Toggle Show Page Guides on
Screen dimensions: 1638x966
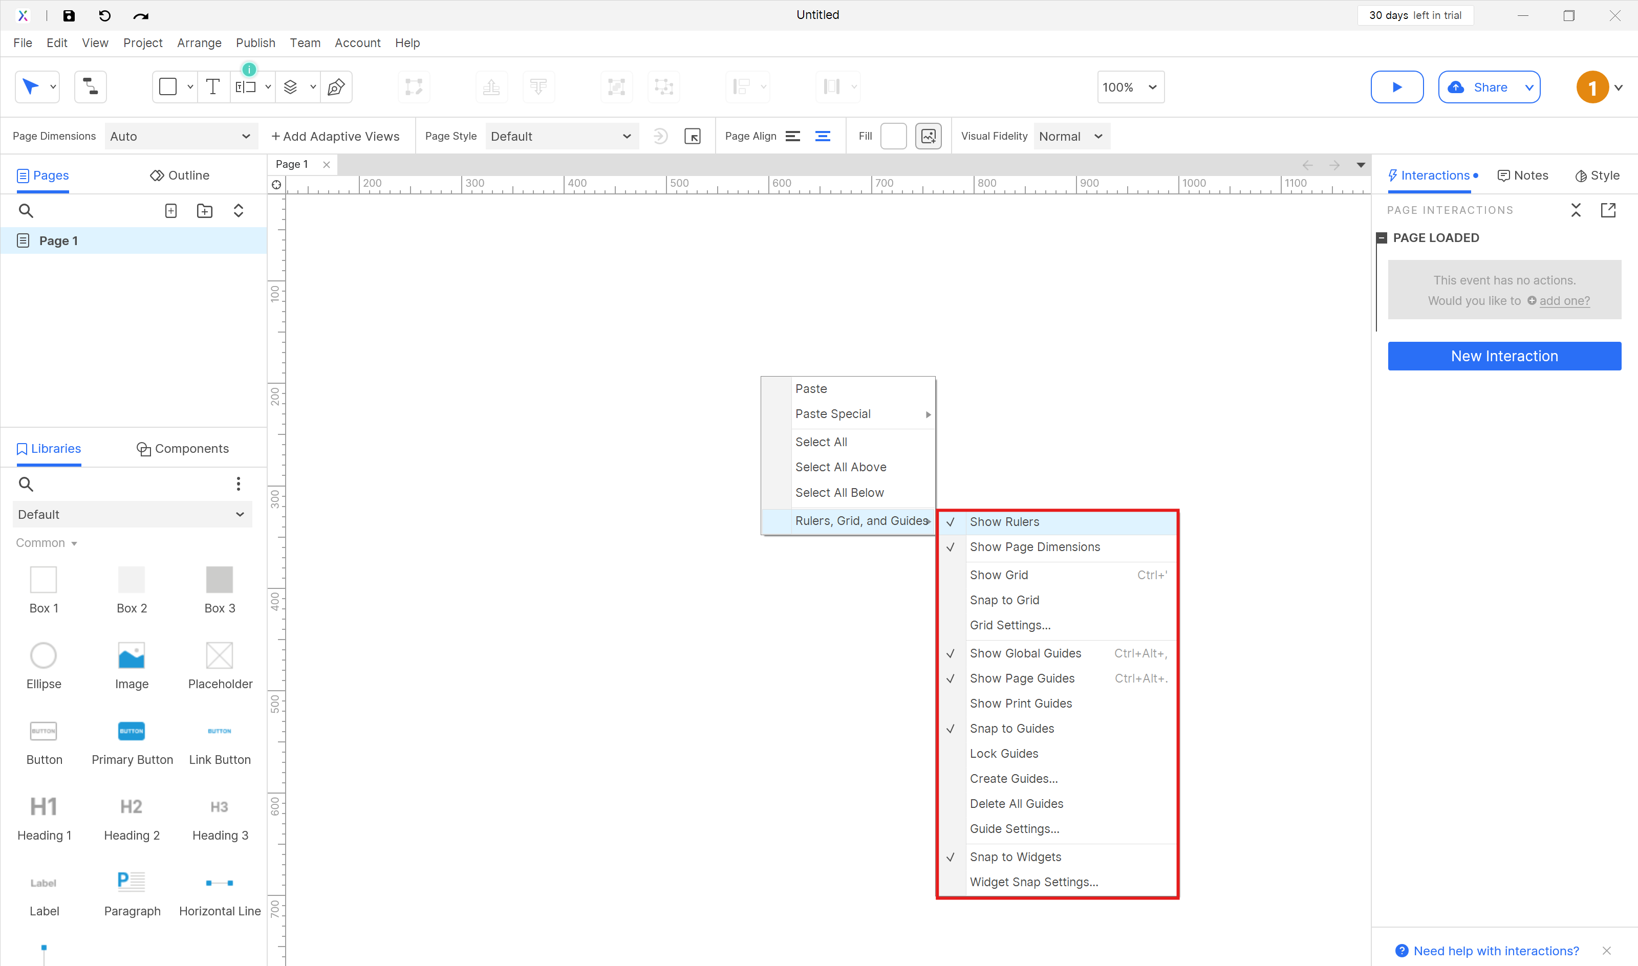pos(1022,678)
